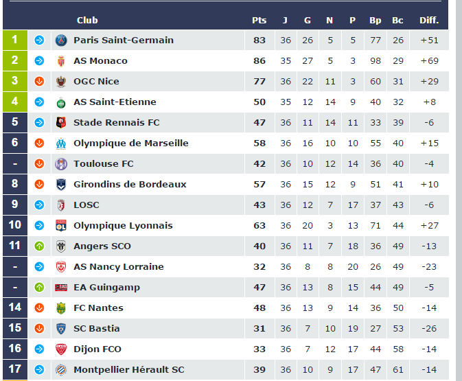
Task: Click the AS Saint-Etienne club crest
Action: 61,102
